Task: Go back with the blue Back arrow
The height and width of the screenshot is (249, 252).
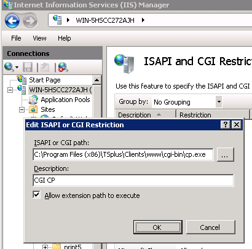Action: click(12, 21)
